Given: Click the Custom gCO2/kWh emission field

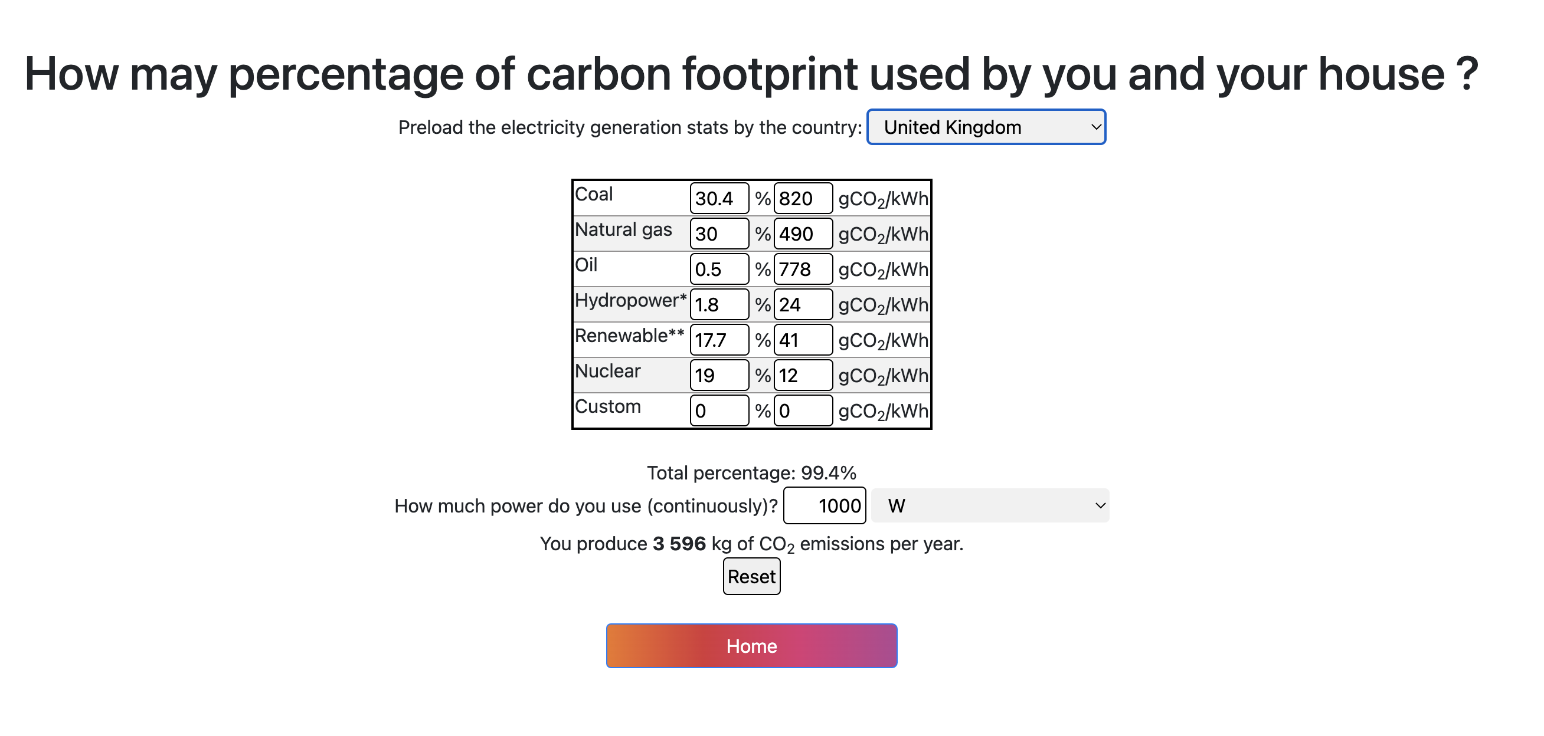Looking at the screenshot, I should pyautogui.click(x=803, y=410).
